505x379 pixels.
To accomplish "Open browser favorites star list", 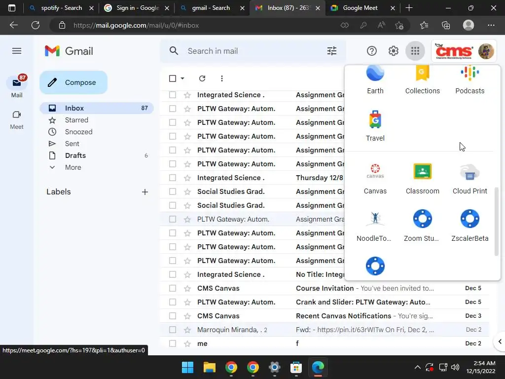I will (x=424, y=25).
